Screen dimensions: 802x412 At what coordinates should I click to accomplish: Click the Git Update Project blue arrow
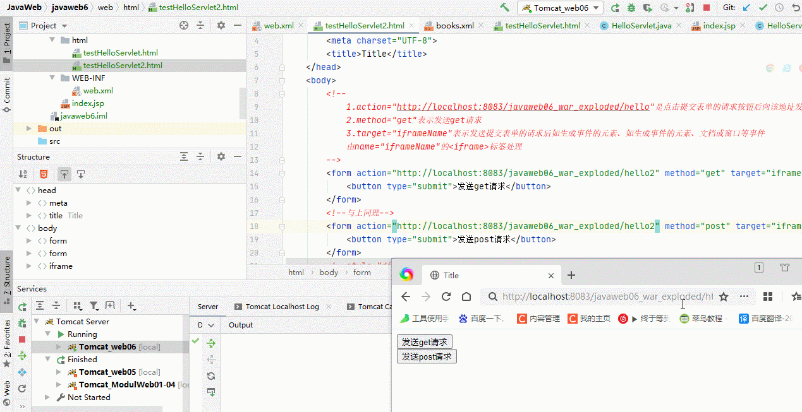[x=746, y=8]
